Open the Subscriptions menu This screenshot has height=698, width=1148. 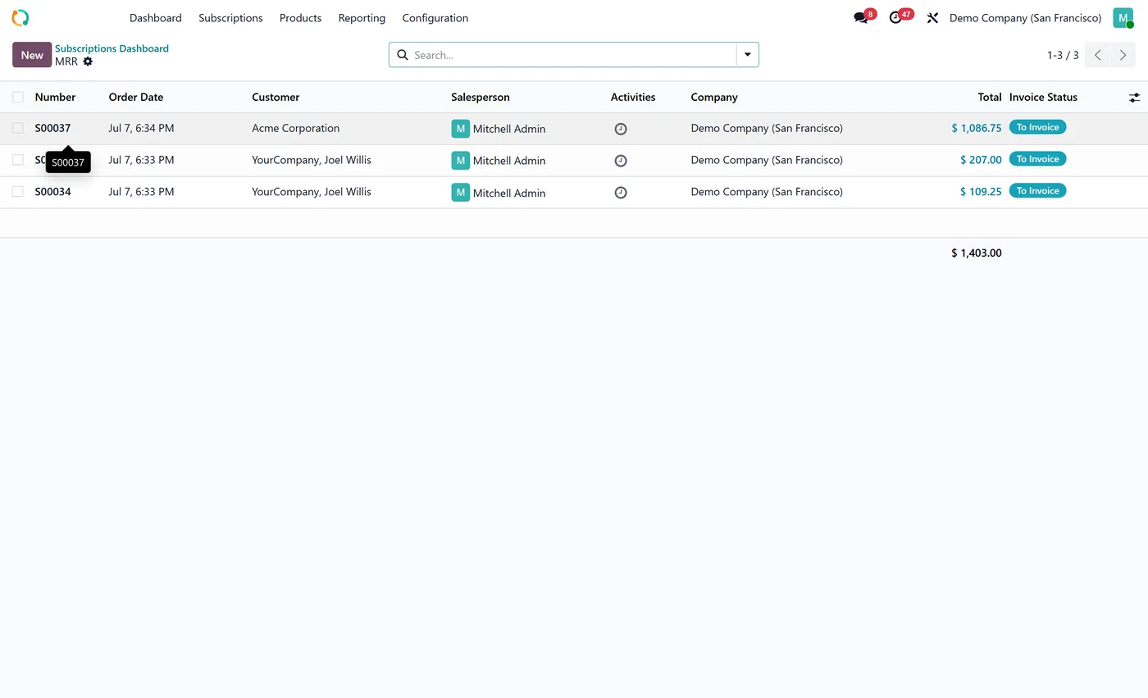pyautogui.click(x=230, y=18)
